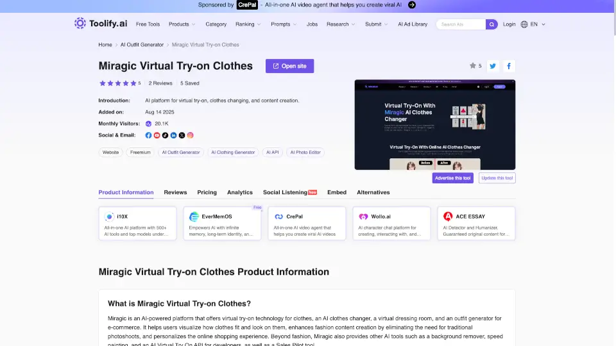Expand the Prompts dropdown menu
Screen dimensions: 616x346
click(x=284, y=24)
